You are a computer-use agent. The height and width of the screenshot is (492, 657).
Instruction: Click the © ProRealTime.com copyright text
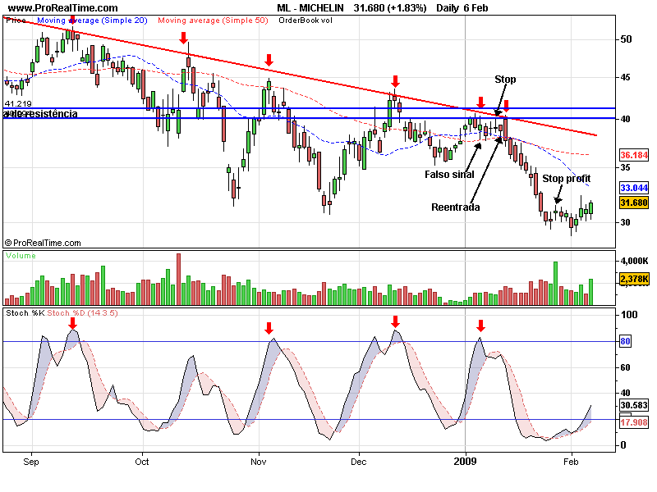43,243
